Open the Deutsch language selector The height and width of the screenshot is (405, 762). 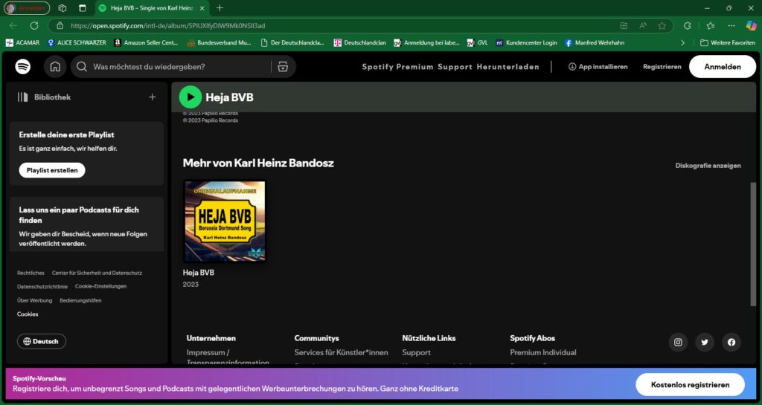tap(42, 341)
